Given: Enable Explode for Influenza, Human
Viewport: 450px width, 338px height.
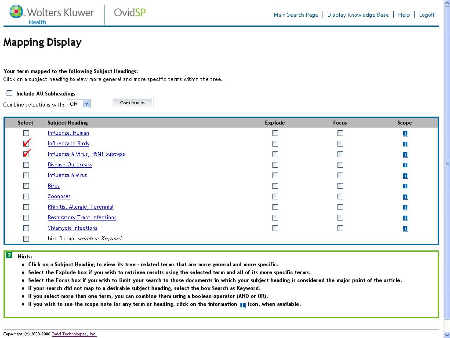Looking at the screenshot, I should click(275, 133).
